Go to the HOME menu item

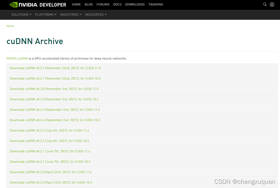click(x=76, y=5)
